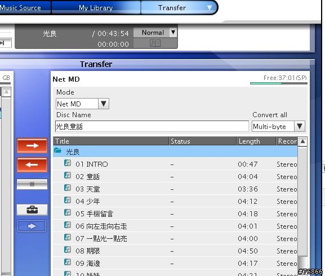The width and height of the screenshot is (325, 276).
Task: Click the 04:04 length of track 02
Action: coord(248,177)
